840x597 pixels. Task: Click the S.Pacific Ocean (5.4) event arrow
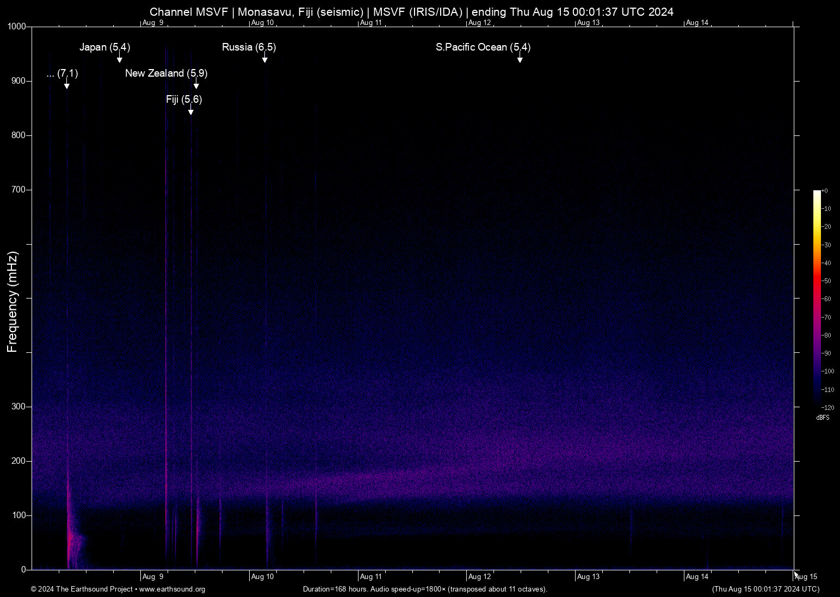click(x=520, y=56)
